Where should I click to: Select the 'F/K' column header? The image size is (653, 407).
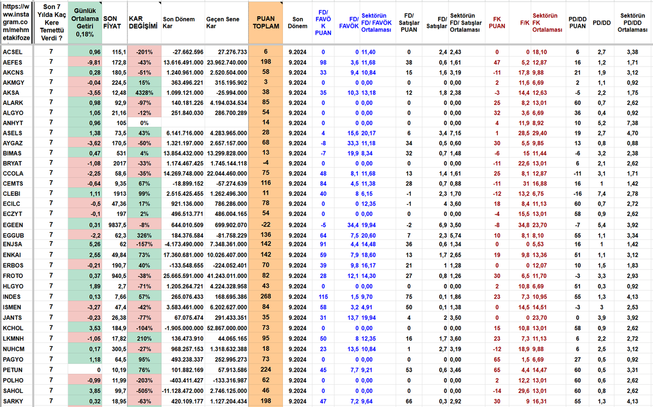click(x=520, y=22)
